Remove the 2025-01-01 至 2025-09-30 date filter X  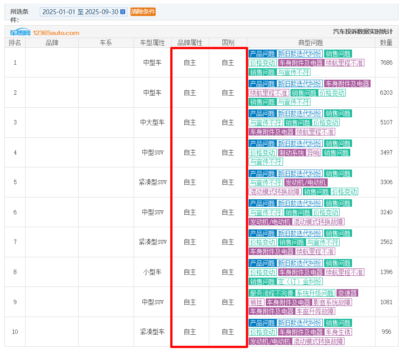pyautogui.click(x=123, y=12)
